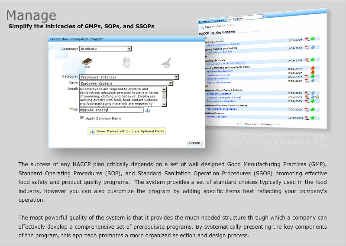Click the Page 1 of 1 pager text
The width and height of the screenshot is (346, 246).
pyautogui.click(x=259, y=124)
